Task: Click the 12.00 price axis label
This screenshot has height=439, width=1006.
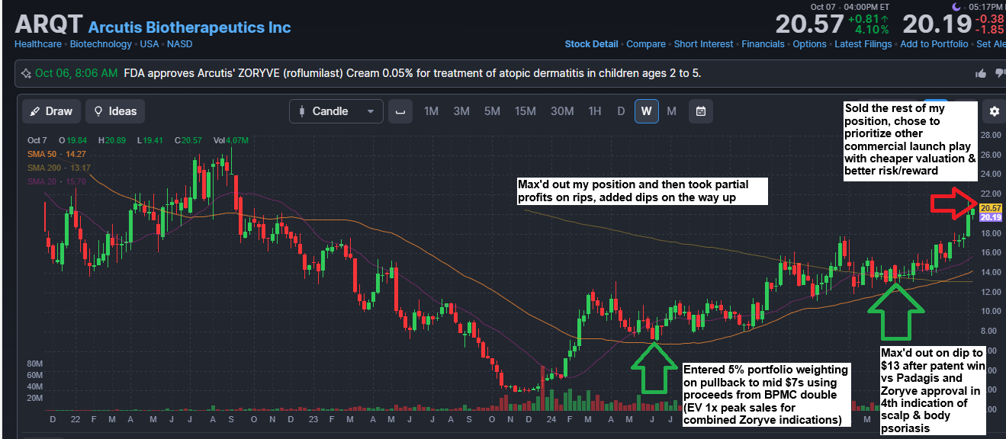Action: click(992, 291)
